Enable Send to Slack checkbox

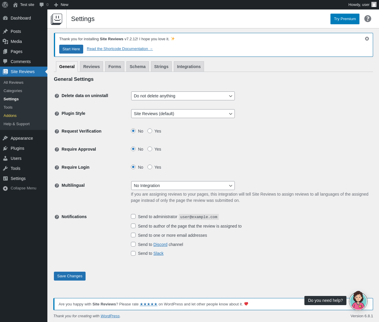pos(133,253)
